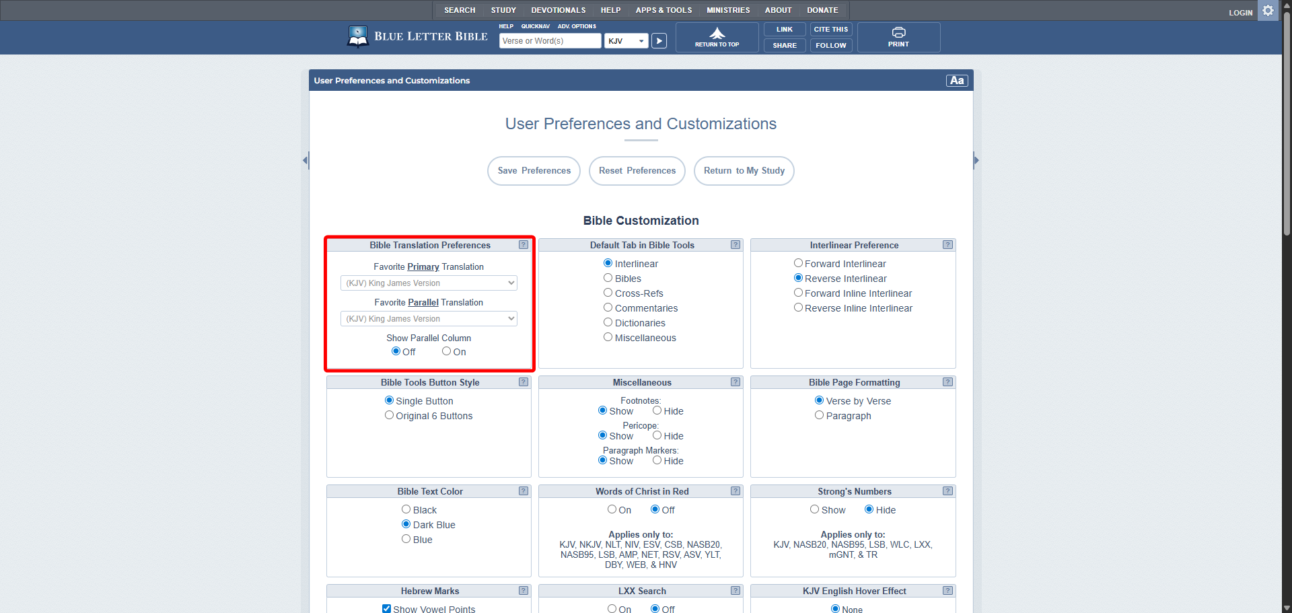1292x613 pixels.
Task: Click the Return to Top arrow icon
Action: 717,33
